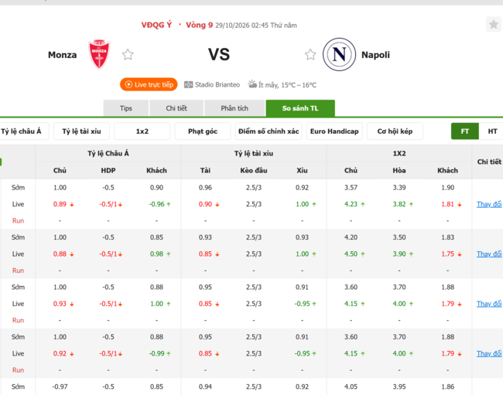
Task: Select FT full-time toggle
Action: pos(465,131)
